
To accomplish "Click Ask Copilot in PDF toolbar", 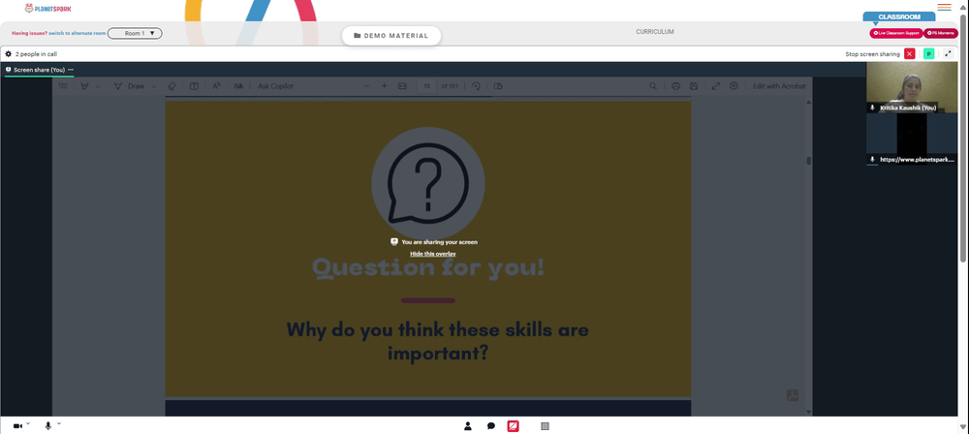I will (275, 86).
